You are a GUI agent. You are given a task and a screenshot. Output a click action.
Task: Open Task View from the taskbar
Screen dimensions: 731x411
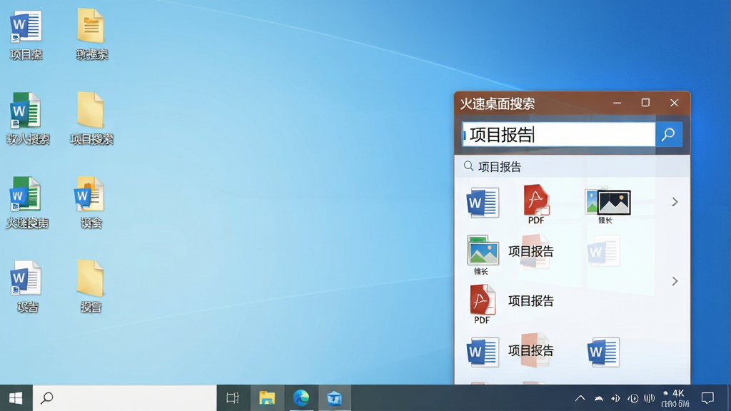[233, 398]
